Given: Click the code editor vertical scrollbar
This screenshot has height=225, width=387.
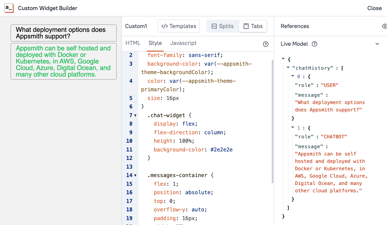Looking at the screenshot, I should pyautogui.click(x=272, y=121).
